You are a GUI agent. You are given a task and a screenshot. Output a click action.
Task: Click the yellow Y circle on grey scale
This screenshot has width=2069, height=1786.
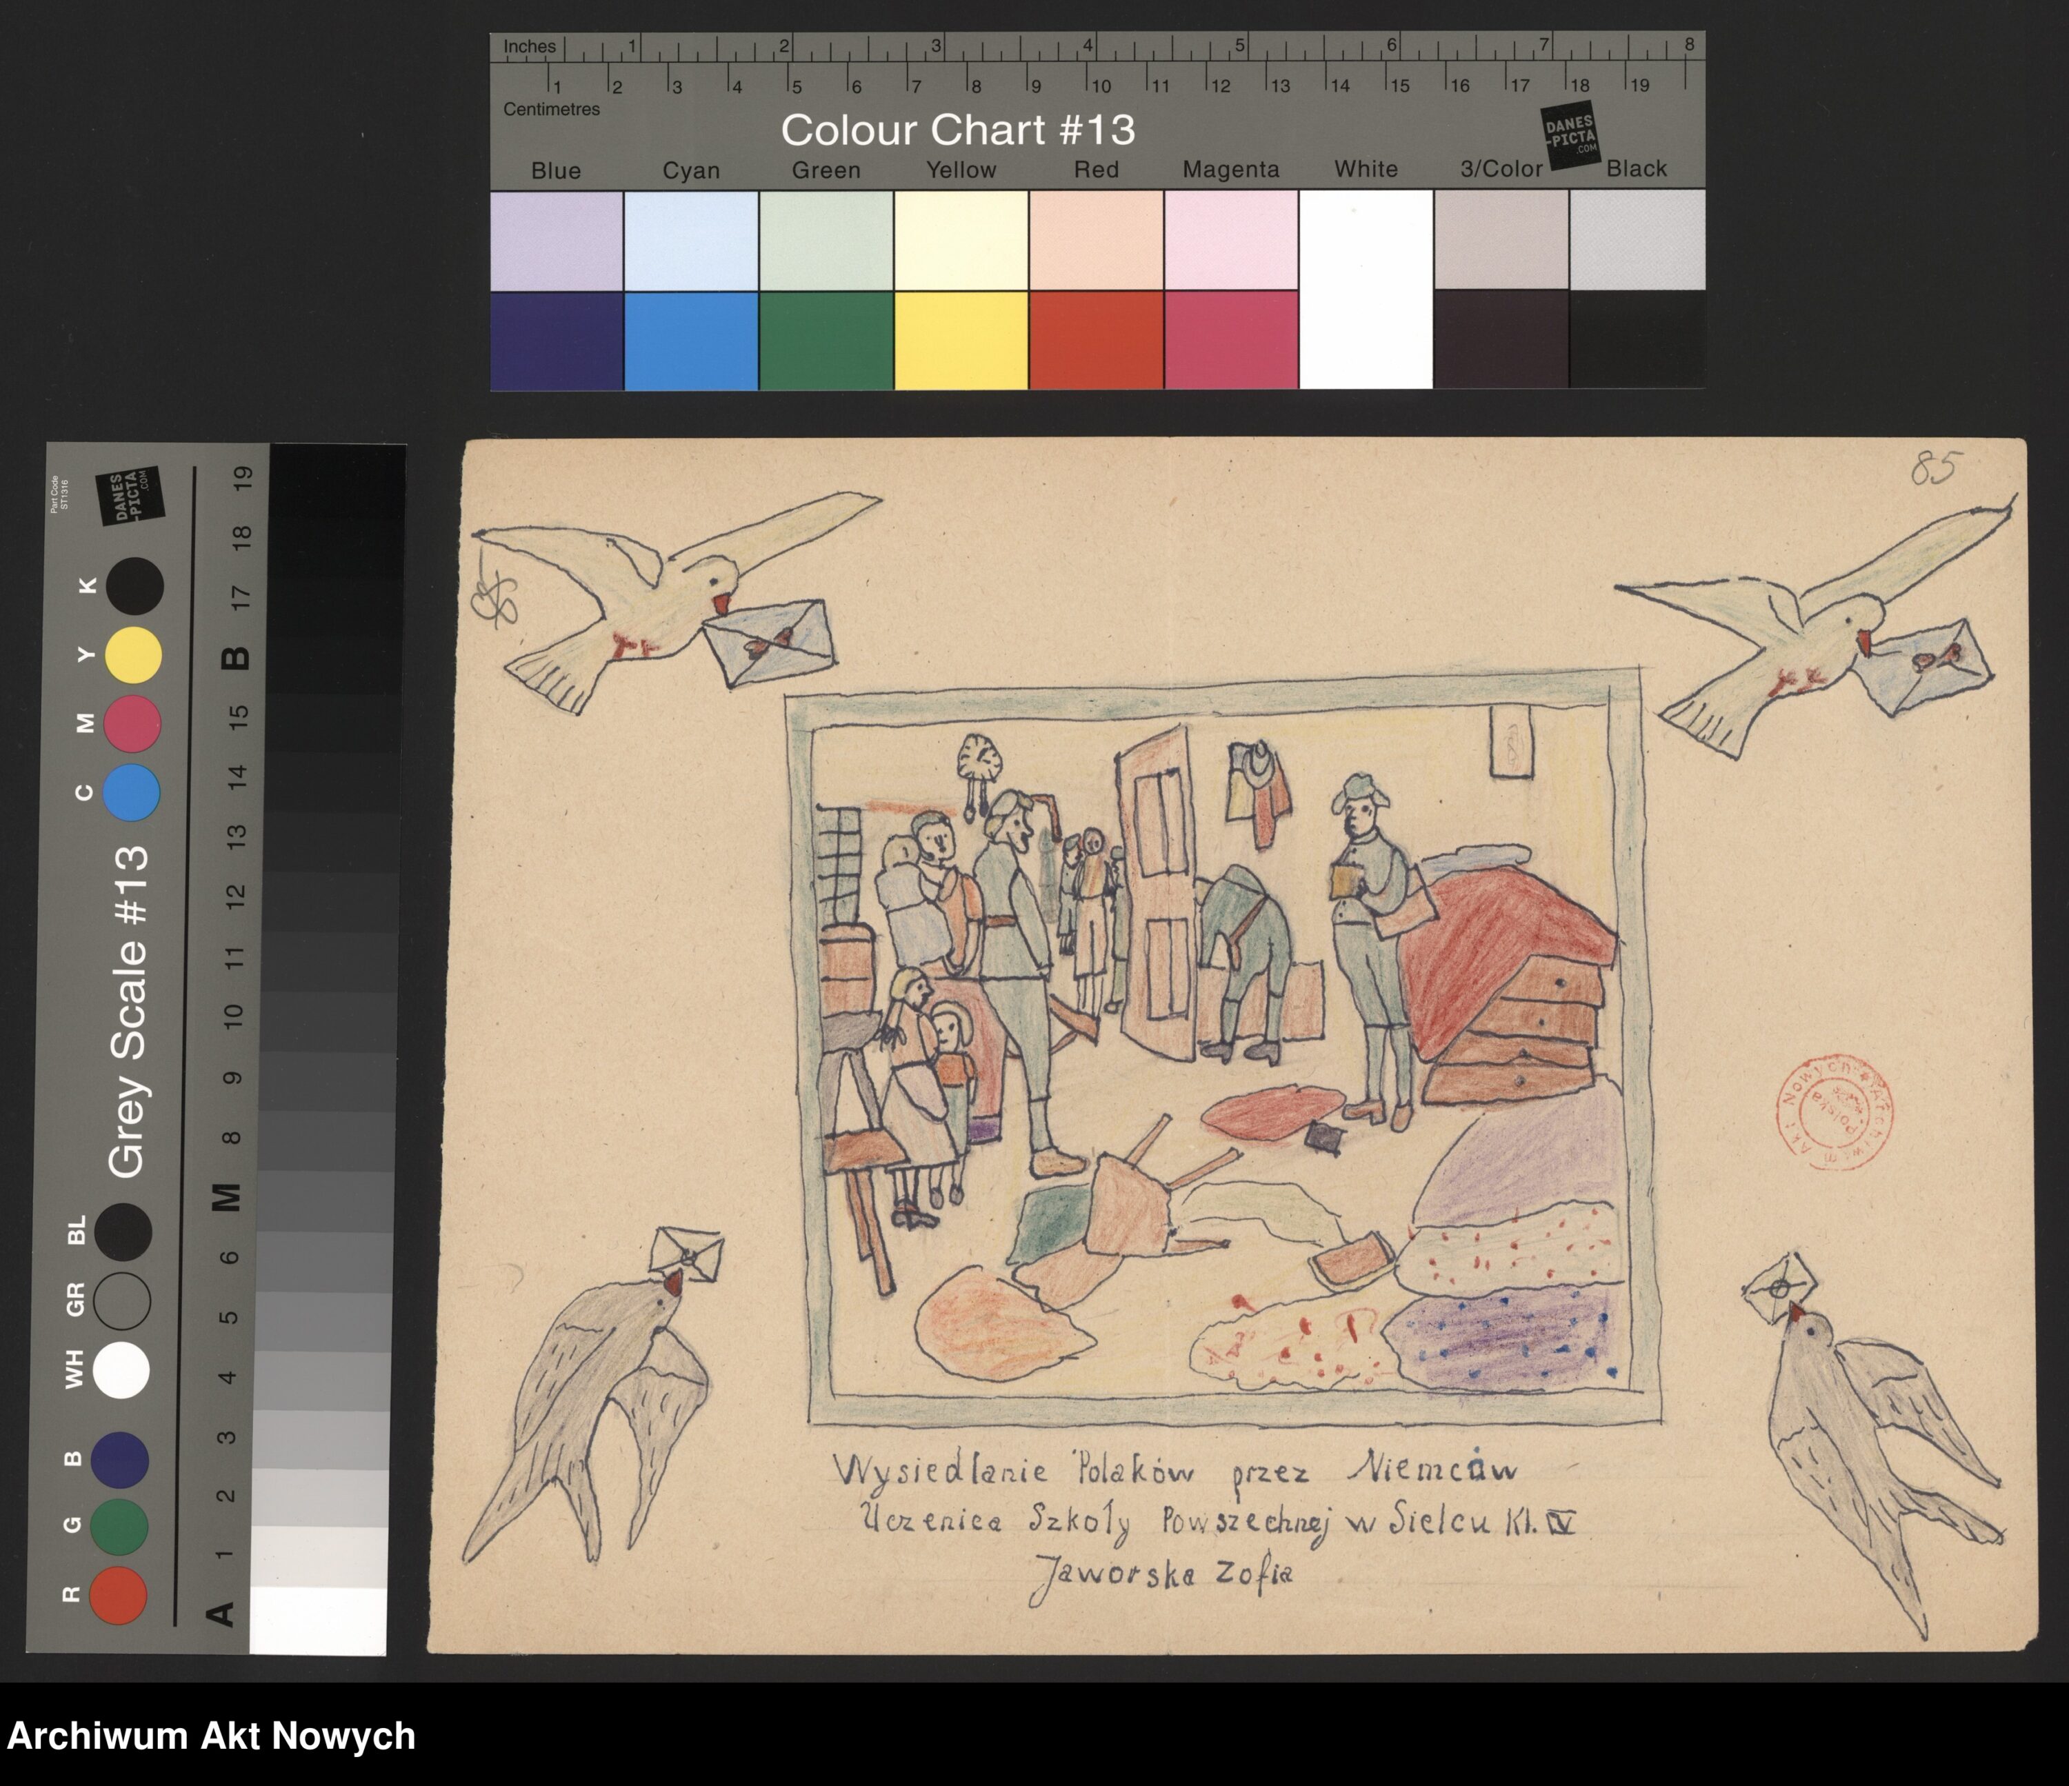[134, 655]
